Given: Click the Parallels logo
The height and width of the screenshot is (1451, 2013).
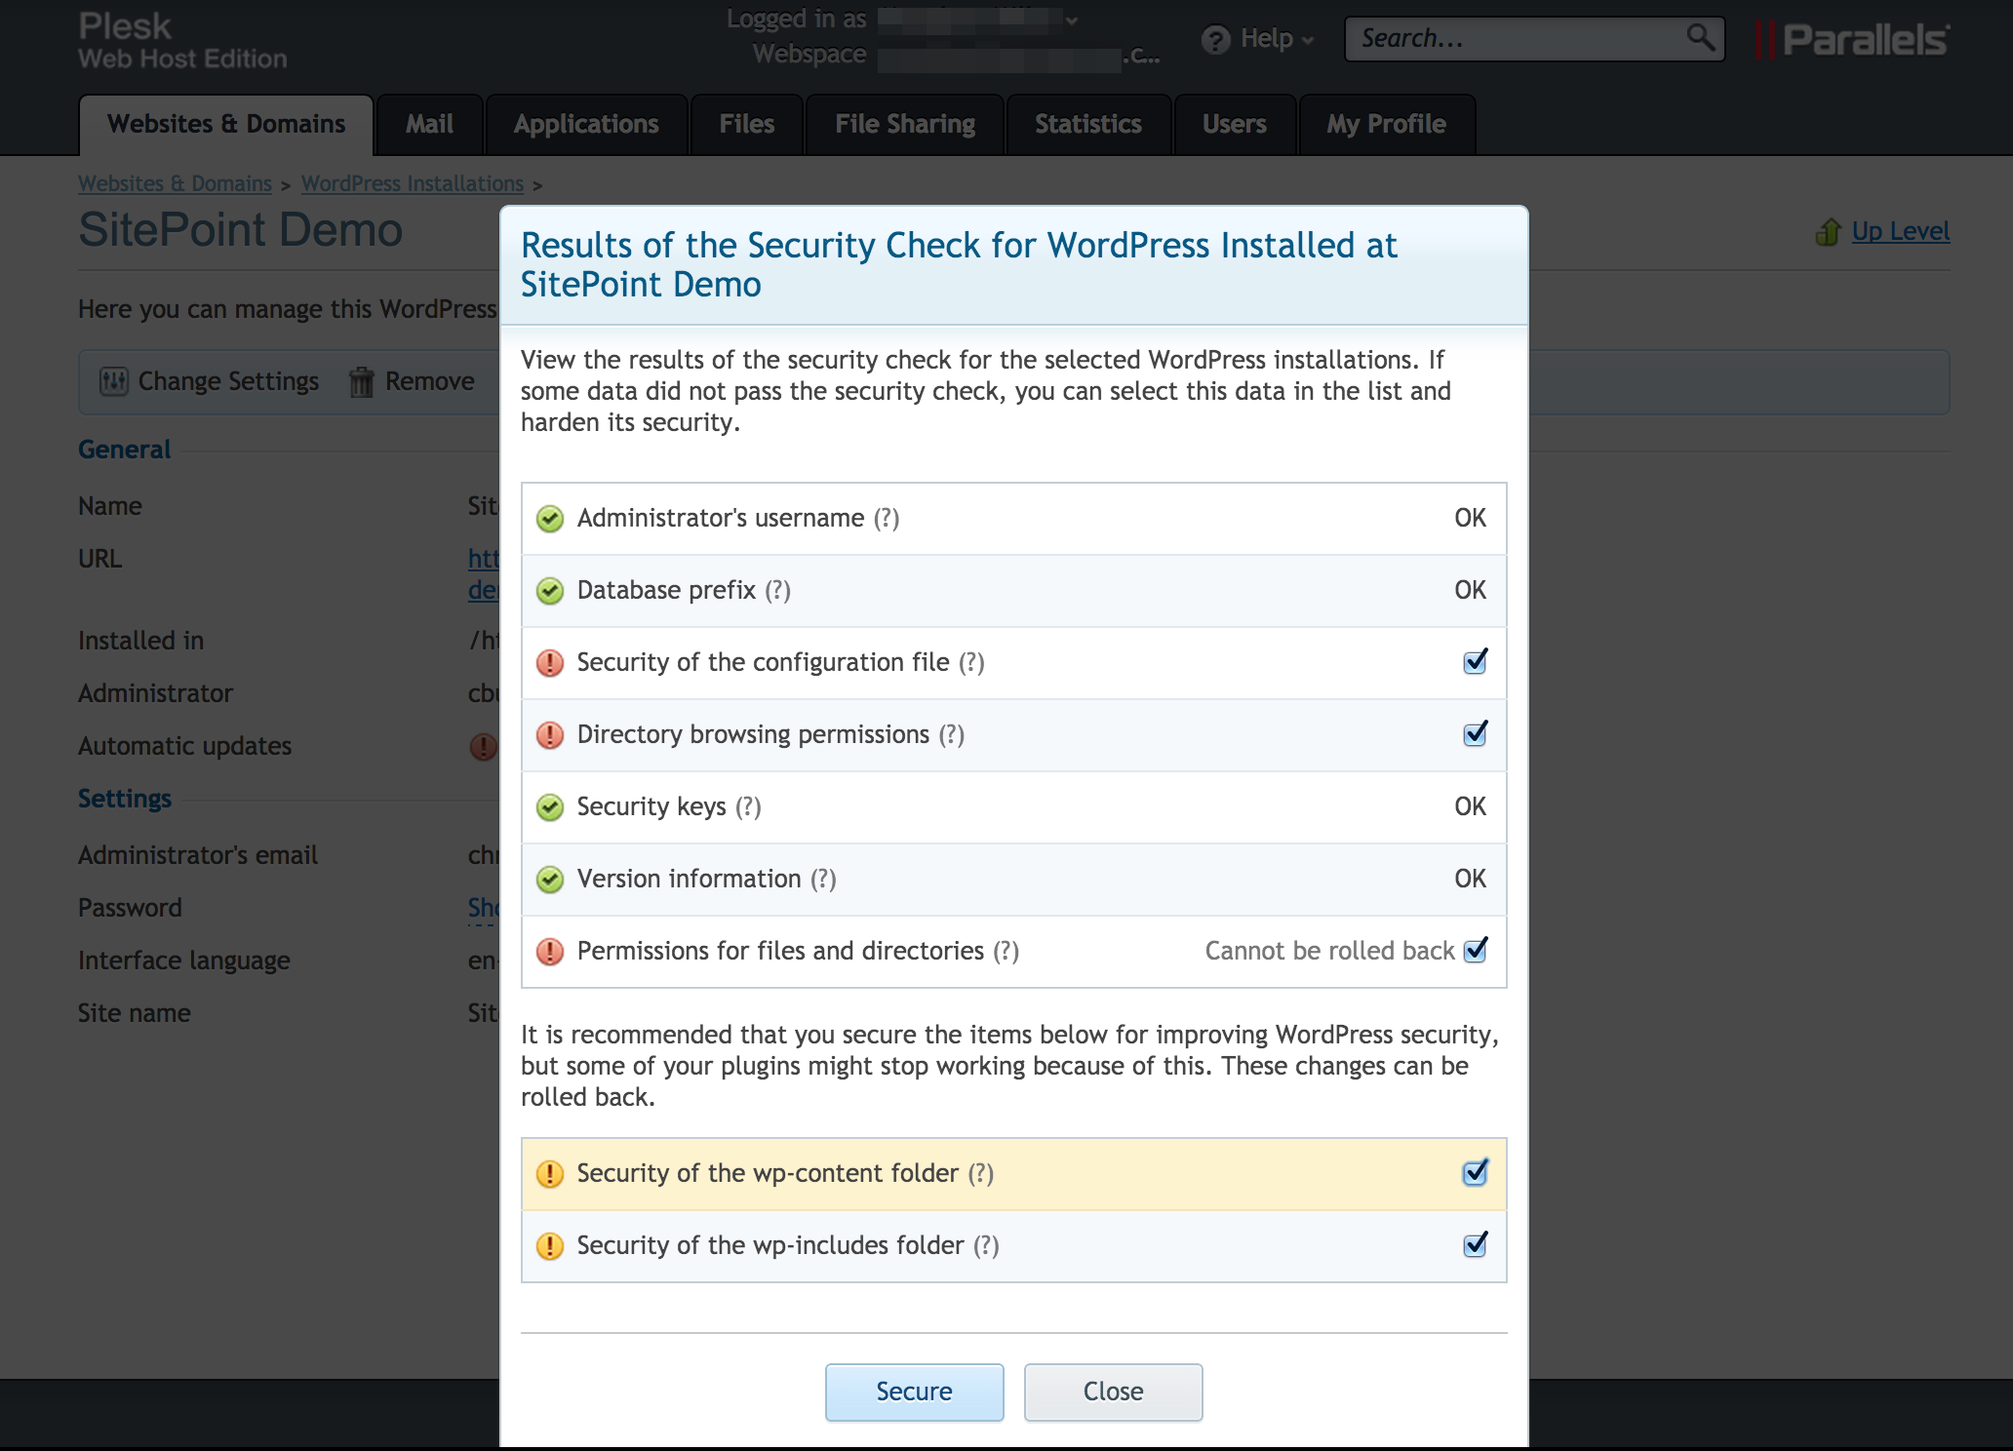Looking at the screenshot, I should (x=1851, y=40).
